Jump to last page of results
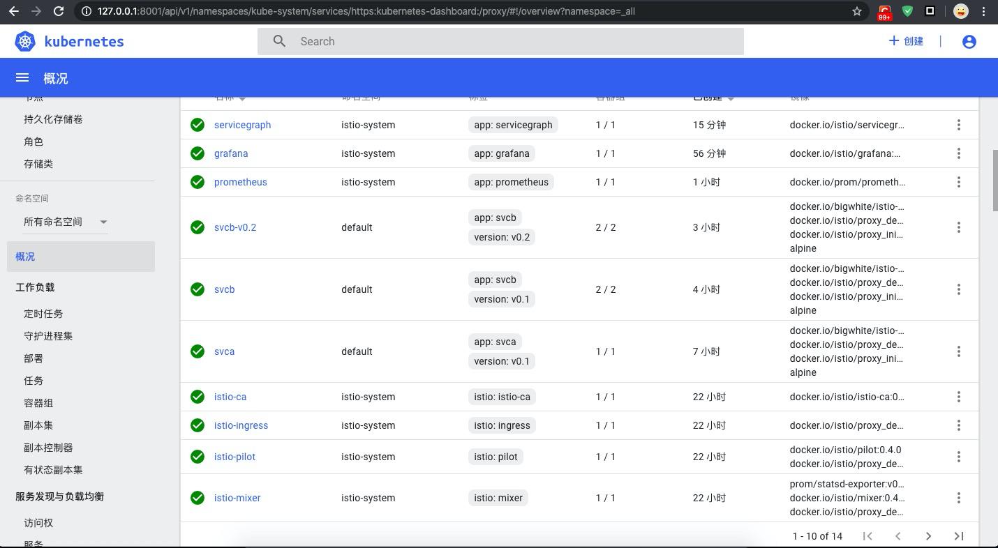Viewport: 998px width, 548px height. 959,536
